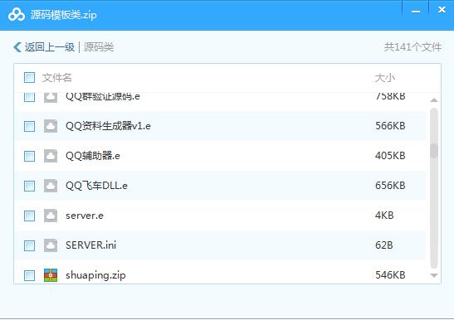
Task: Click the scrollbar up arrow
Action: pyautogui.click(x=434, y=100)
